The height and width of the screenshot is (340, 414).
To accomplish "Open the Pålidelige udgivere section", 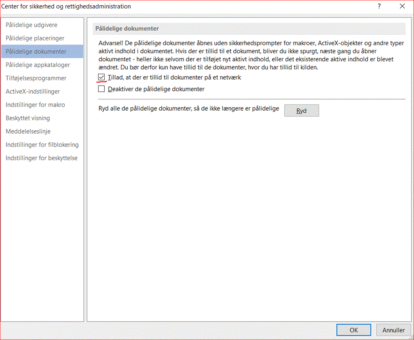I will [42, 25].
